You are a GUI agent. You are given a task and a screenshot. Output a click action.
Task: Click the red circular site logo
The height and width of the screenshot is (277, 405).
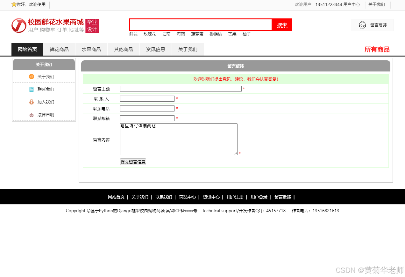pos(19,25)
